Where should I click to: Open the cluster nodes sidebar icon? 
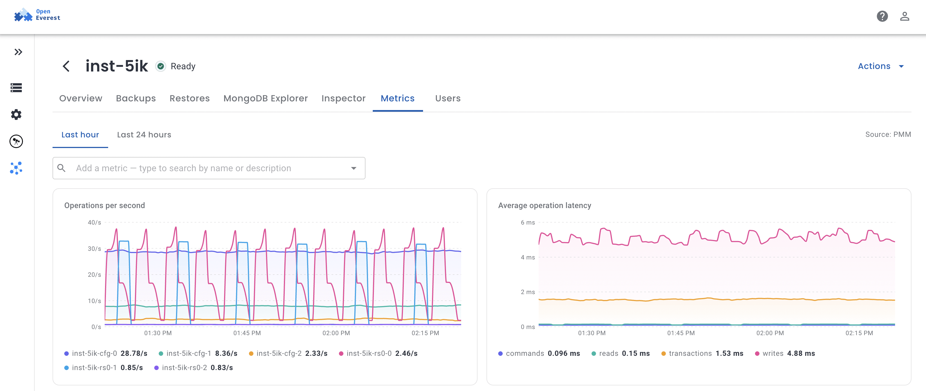click(16, 168)
